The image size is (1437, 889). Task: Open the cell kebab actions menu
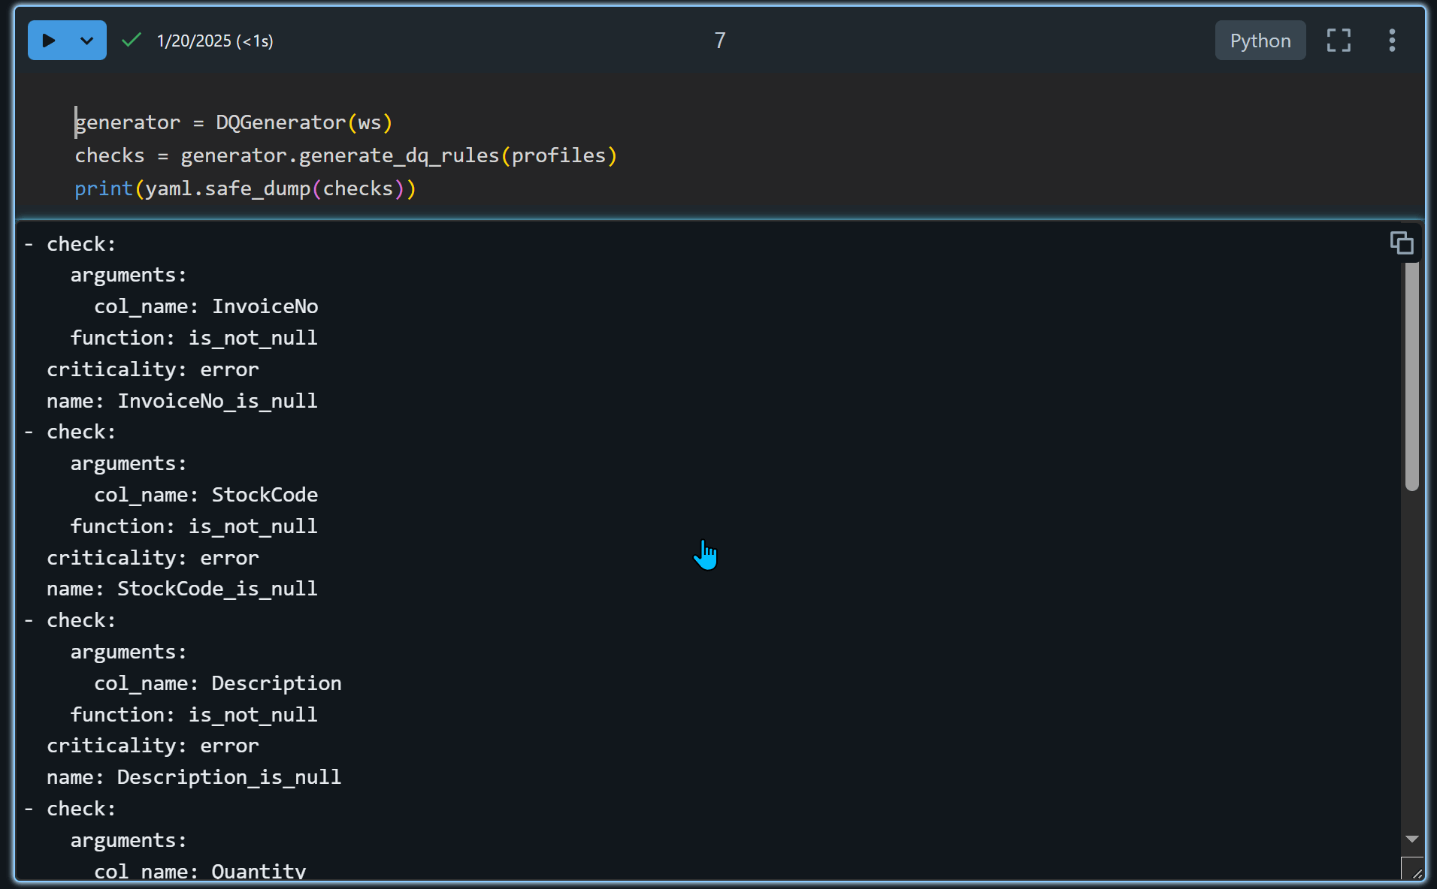coord(1392,41)
